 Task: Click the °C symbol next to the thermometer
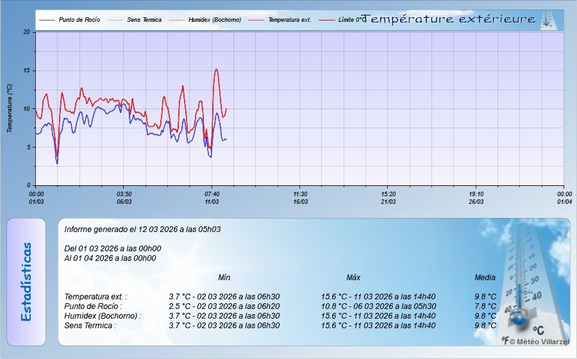[x=538, y=330]
